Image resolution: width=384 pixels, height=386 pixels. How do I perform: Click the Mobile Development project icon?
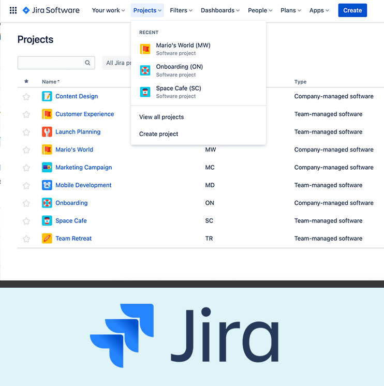coord(47,185)
